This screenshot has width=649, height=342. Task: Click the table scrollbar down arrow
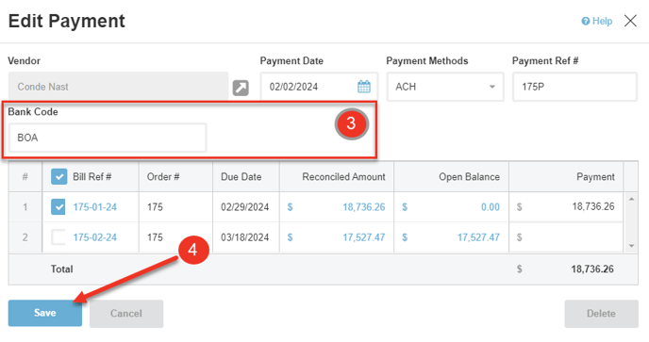pos(632,246)
